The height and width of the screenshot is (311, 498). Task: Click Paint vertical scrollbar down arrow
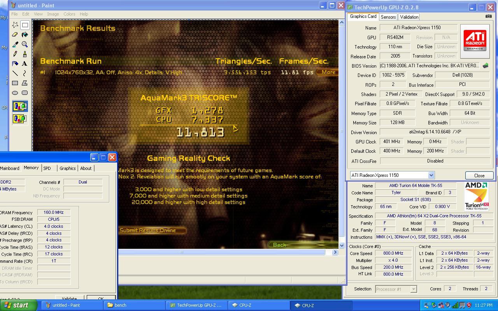tap(342, 245)
